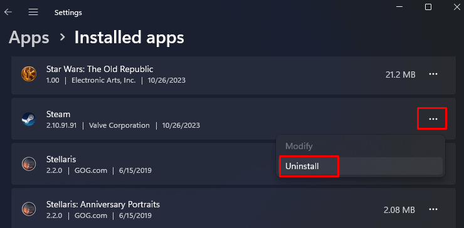This screenshot has height=228, width=464.
Task: Click the Star Wars: The Old Republic entry title
Action: pyautogui.click(x=100, y=69)
